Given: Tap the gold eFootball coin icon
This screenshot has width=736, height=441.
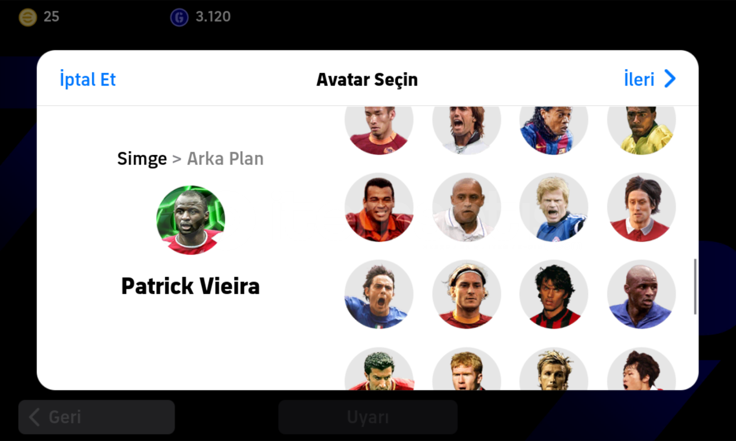Looking at the screenshot, I should tap(28, 17).
